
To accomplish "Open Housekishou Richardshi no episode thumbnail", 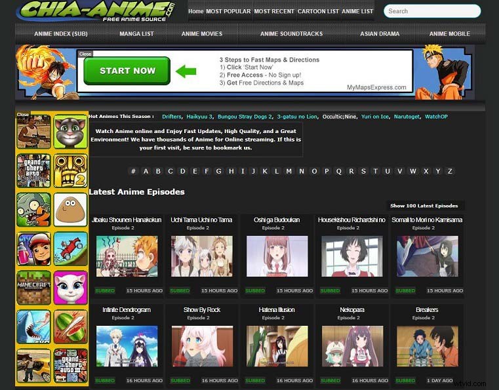I will pyautogui.click(x=352, y=256).
